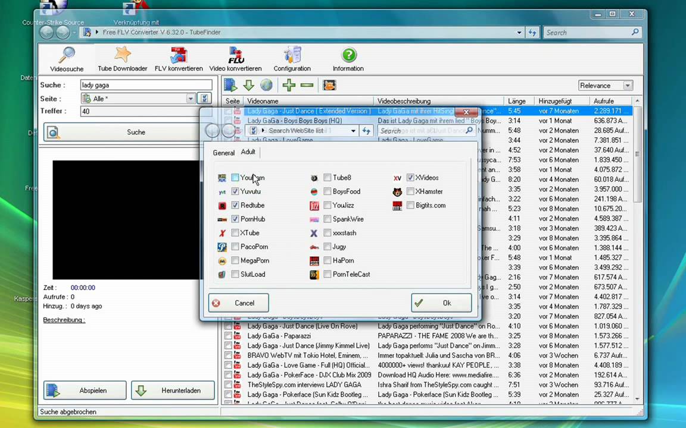Click the green download arrow above results list

pyautogui.click(x=248, y=85)
